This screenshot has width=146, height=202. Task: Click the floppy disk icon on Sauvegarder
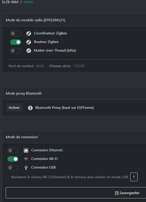point(116,193)
